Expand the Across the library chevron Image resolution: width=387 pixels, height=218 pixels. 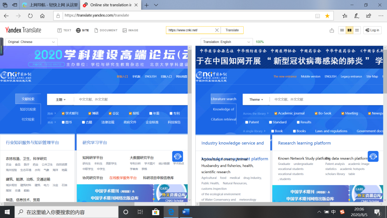(268, 113)
